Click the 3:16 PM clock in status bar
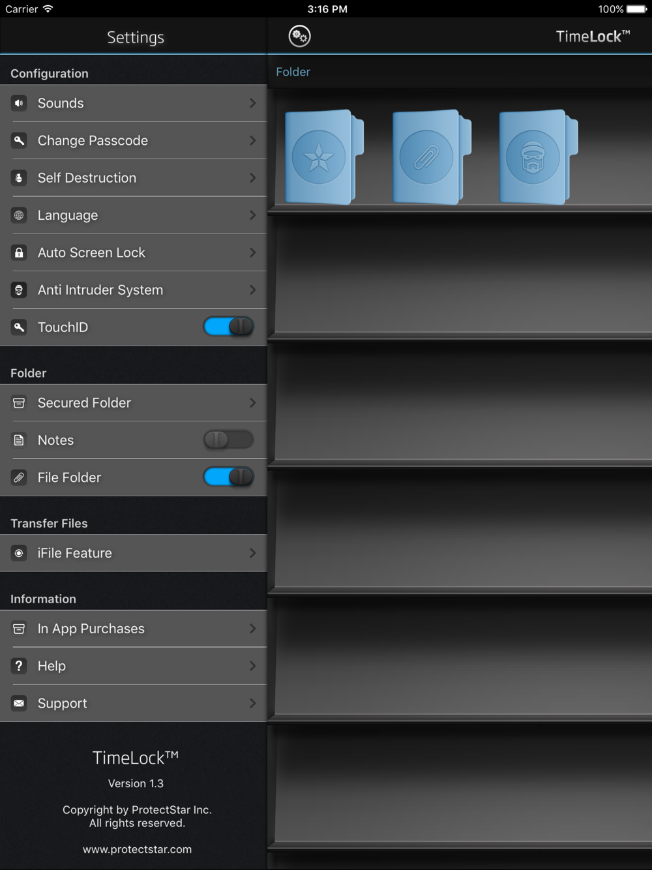The height and width of the screenshot is (870, 652). pos(327,9)
